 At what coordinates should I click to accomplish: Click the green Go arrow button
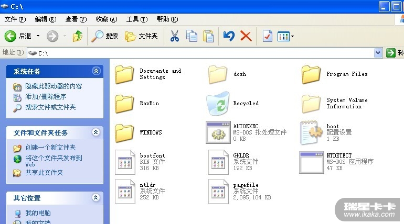coord(390,53)
